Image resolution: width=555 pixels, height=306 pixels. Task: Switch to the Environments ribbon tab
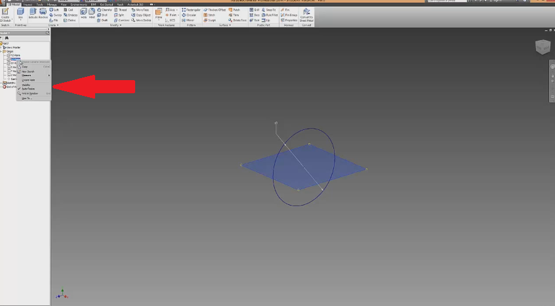[x=79, y=5]
